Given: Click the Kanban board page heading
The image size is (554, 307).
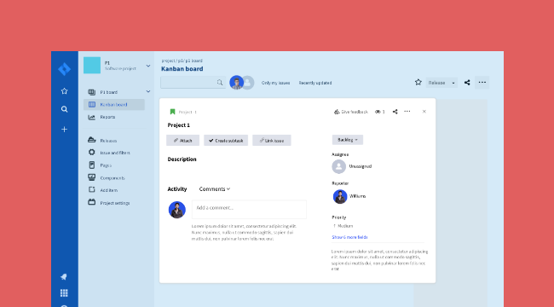Looking at the screenshot, I should point(182,69).
